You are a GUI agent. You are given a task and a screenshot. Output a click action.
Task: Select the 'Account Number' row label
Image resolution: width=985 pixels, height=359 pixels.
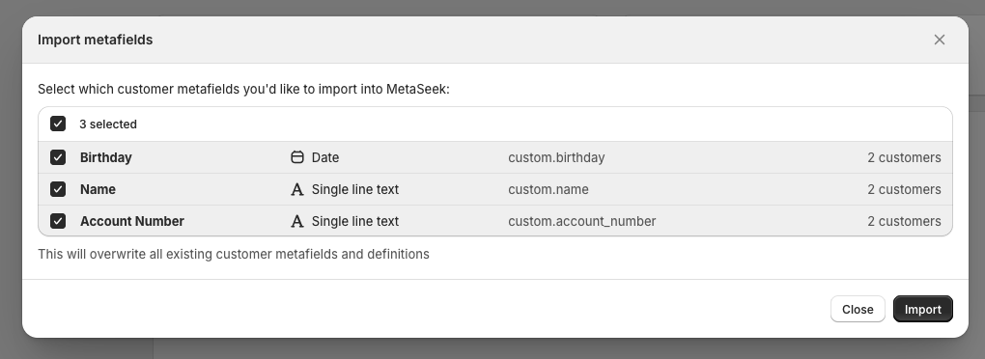[x=132, y=222]
